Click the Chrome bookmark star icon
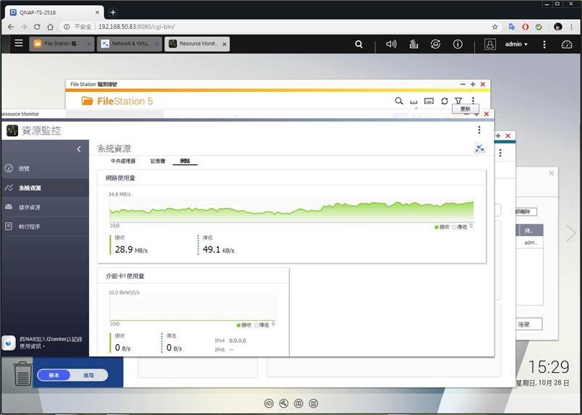Image resolution: width=582 pixels, height=415 pixels. [495, 27]
